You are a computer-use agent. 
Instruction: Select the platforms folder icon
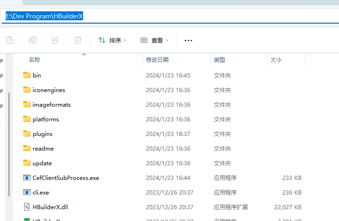pos(27,119)
